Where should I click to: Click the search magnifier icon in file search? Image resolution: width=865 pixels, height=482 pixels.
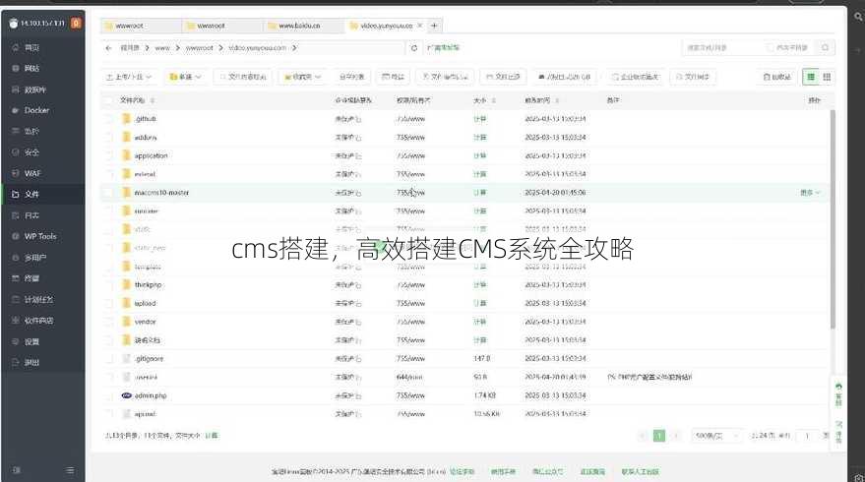pyautogui.click(x=826, y=48)
